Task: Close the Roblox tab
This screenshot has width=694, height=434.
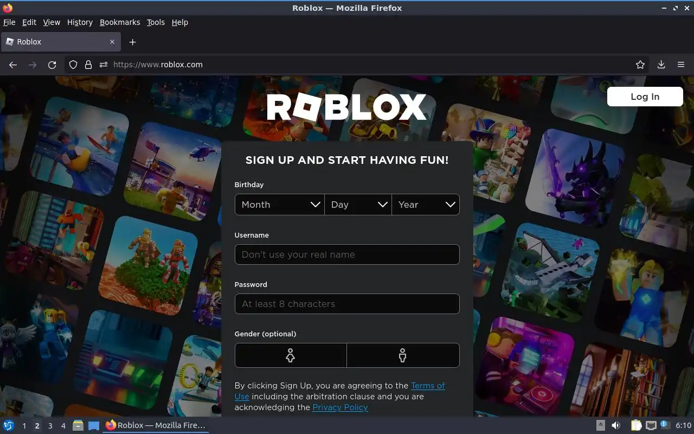Action: [x=112, y=42]
